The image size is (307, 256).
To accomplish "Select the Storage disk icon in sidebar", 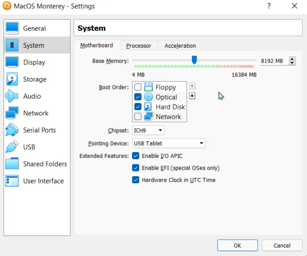I will (x=12, y=79).
